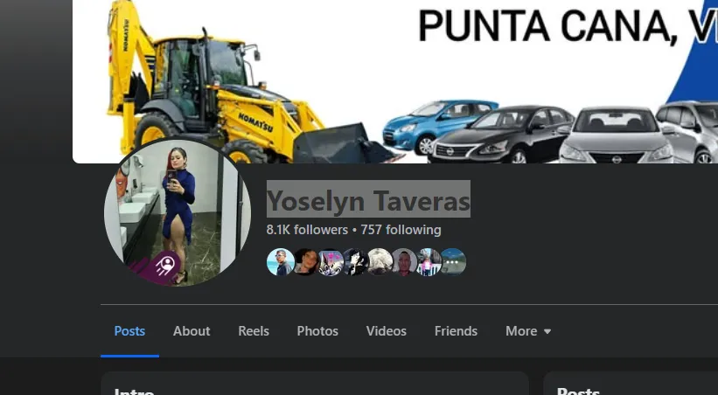Screen dimensions: 718x395
Task: Click the first friend avatar with beach background
Action: 280,262
